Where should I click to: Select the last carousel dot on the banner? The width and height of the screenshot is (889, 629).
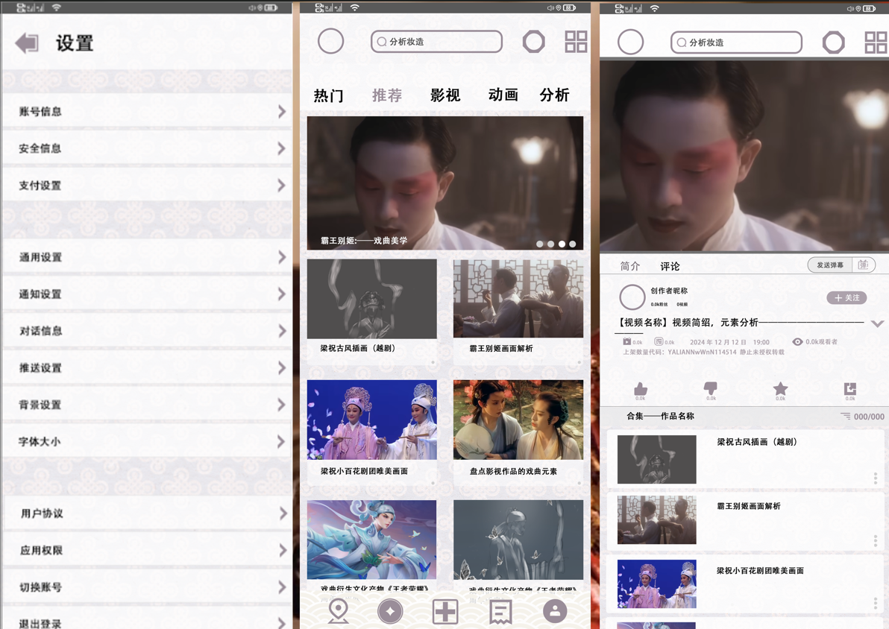pyautogui.click(x=573, y=244)
